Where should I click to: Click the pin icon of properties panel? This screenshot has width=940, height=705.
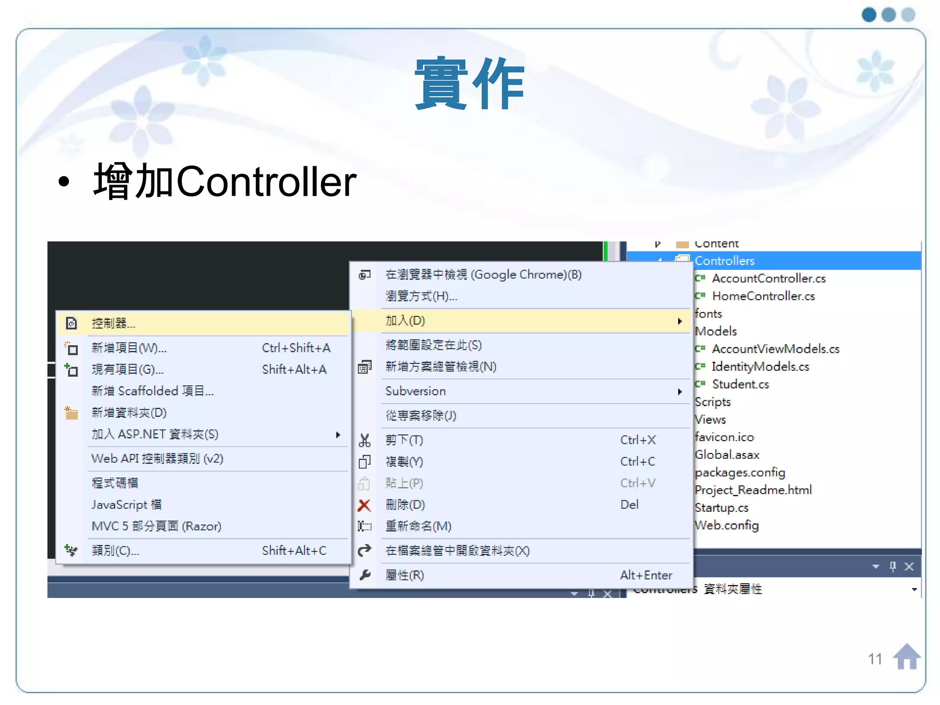[x=893, y=566]
